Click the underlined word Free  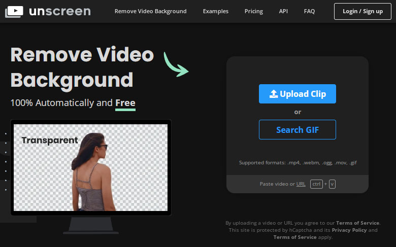tap(125, 103)
